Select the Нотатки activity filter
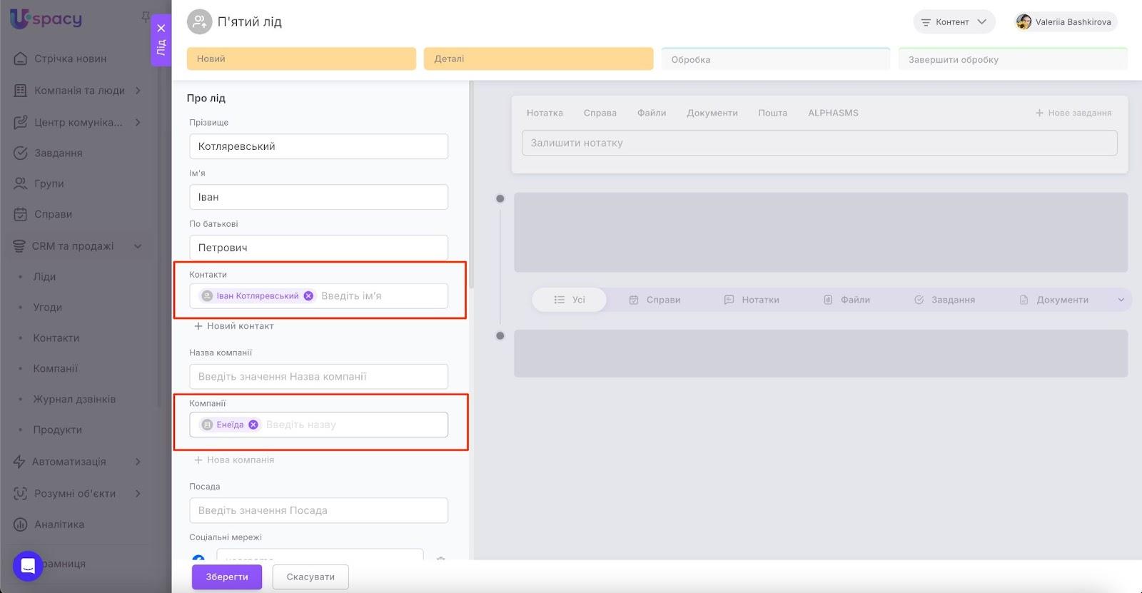This screenshot has width=1142, height=593. [752, 300]
